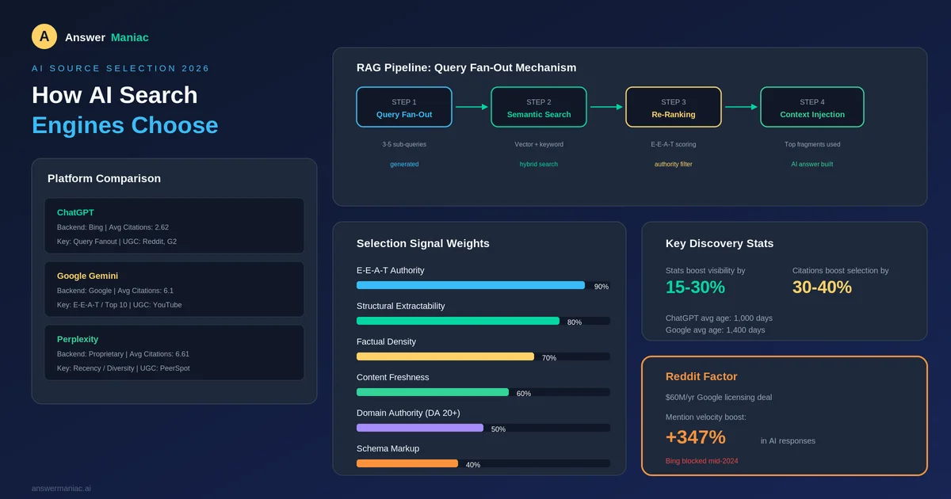Select the Step 3 Re-Ranking box
The width and height of the screenshot is (951, 499).
(x=674, y=107)
